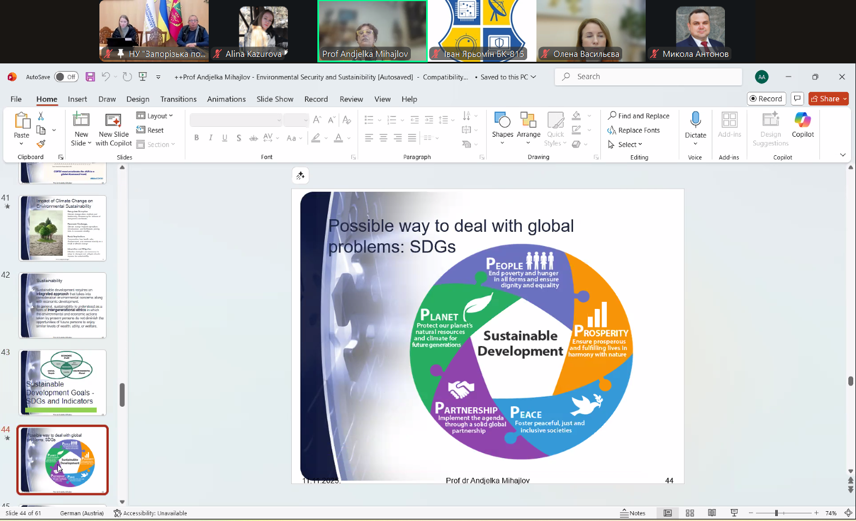This screenshot has width=856, height=521.
Task: Expand the Arrange dropdown
Action: [528, 134]
